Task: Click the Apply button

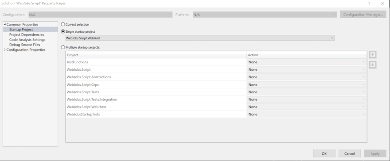Action: click(375, 153)
